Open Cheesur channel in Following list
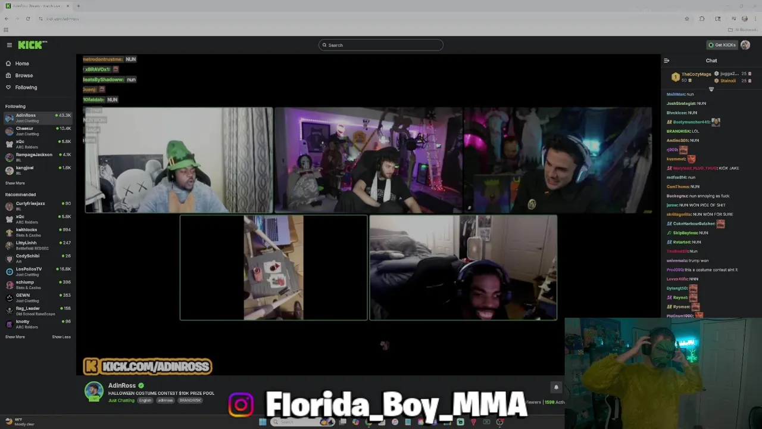 click(38, 131)
